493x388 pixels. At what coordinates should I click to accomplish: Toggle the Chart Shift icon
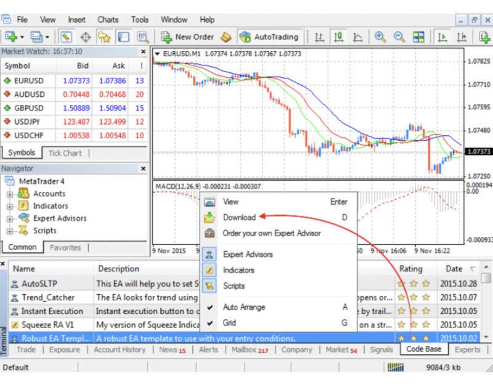pos(461,37)
